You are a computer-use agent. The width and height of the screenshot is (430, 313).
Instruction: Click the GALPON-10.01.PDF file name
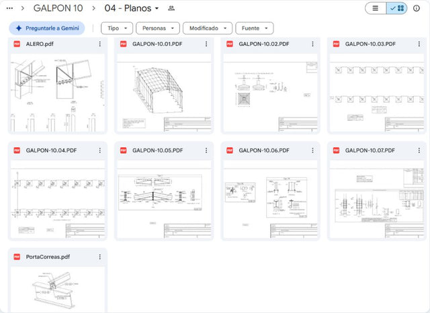pos(157,44)
